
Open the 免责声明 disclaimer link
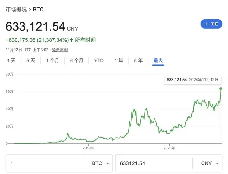pyautogui.click(x=60, y=50)
